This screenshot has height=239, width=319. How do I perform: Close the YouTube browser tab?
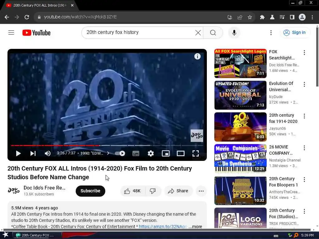72,6
